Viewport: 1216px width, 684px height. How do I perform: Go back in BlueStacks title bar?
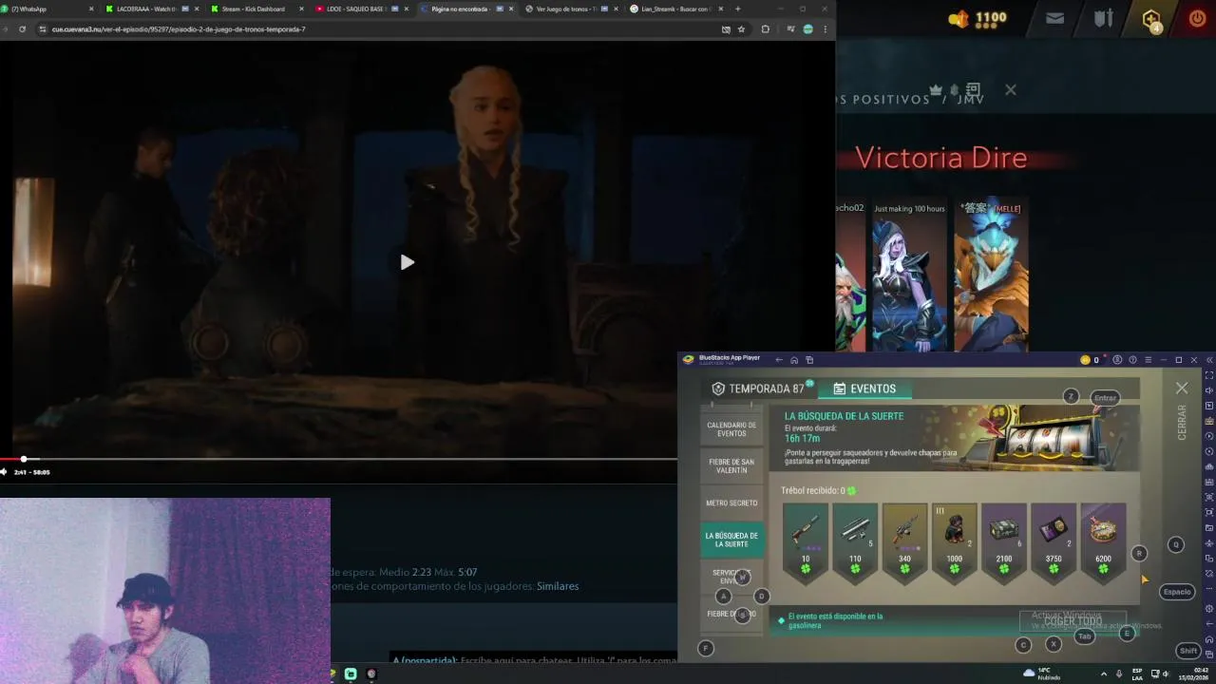pyautogui.click(x=779, y=360)
